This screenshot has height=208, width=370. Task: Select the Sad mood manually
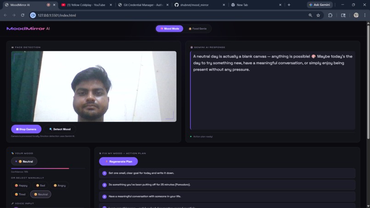[x=40, y=186]
